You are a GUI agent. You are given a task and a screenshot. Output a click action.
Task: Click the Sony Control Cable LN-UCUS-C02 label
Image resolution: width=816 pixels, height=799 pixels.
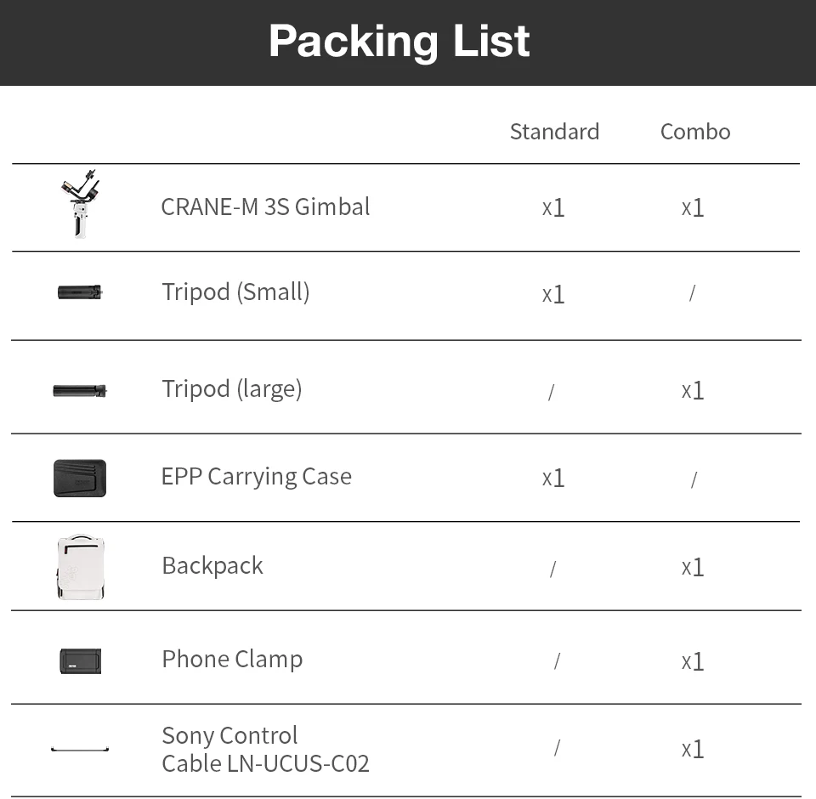(265, 749)
